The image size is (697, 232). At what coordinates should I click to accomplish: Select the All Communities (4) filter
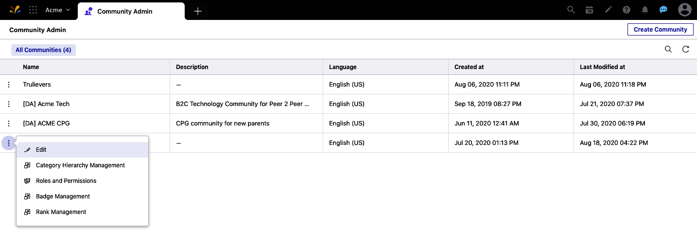[x=43, y=50]
